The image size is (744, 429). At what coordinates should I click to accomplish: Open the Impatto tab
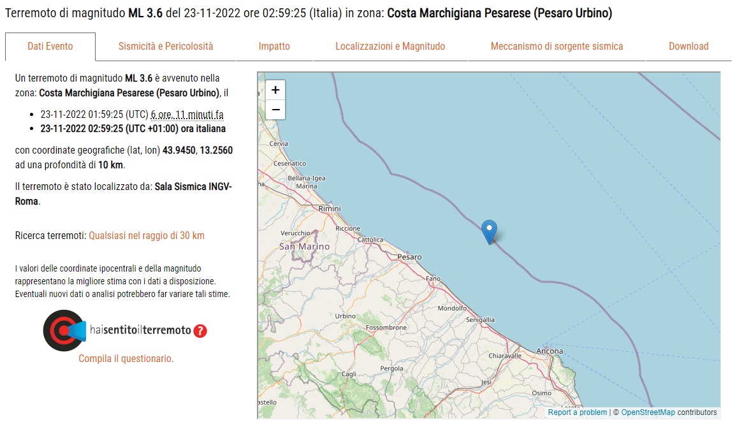pos(274,47)
